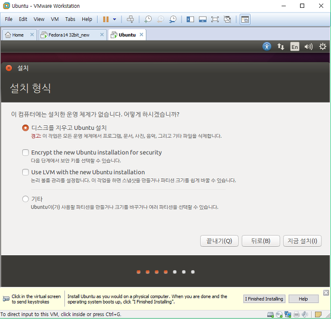Open the View menu
331x319 pixels.
[x=39, y=19]
